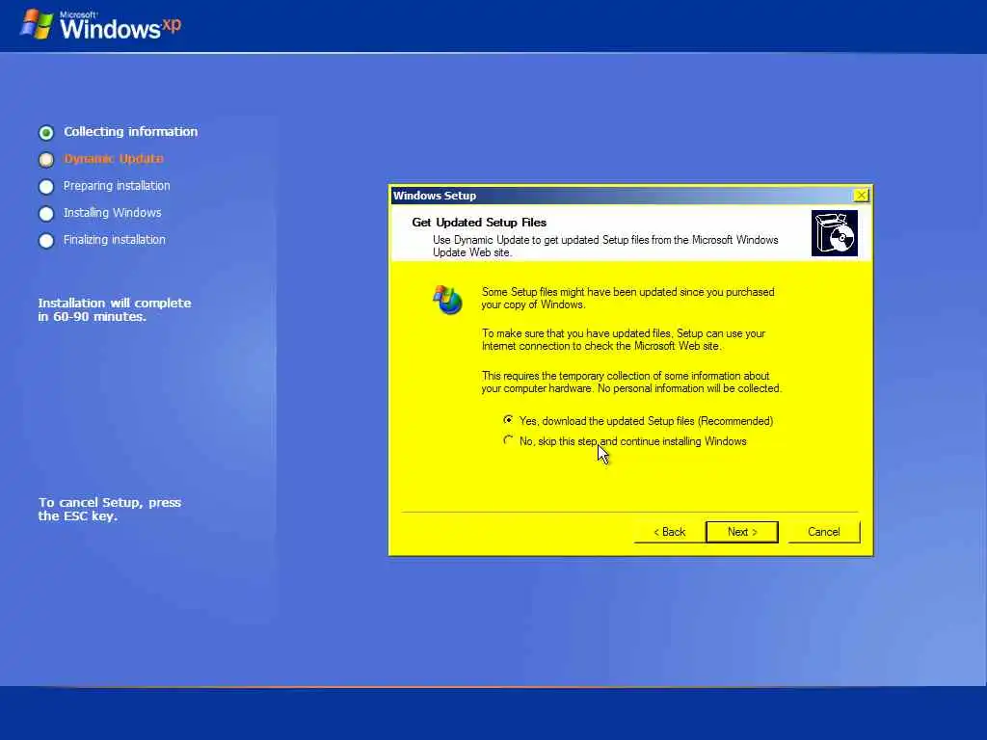Click 'Get Updated Setup Files' heading
This screenshot has width=987, height=740.
(x=479, y=223)
